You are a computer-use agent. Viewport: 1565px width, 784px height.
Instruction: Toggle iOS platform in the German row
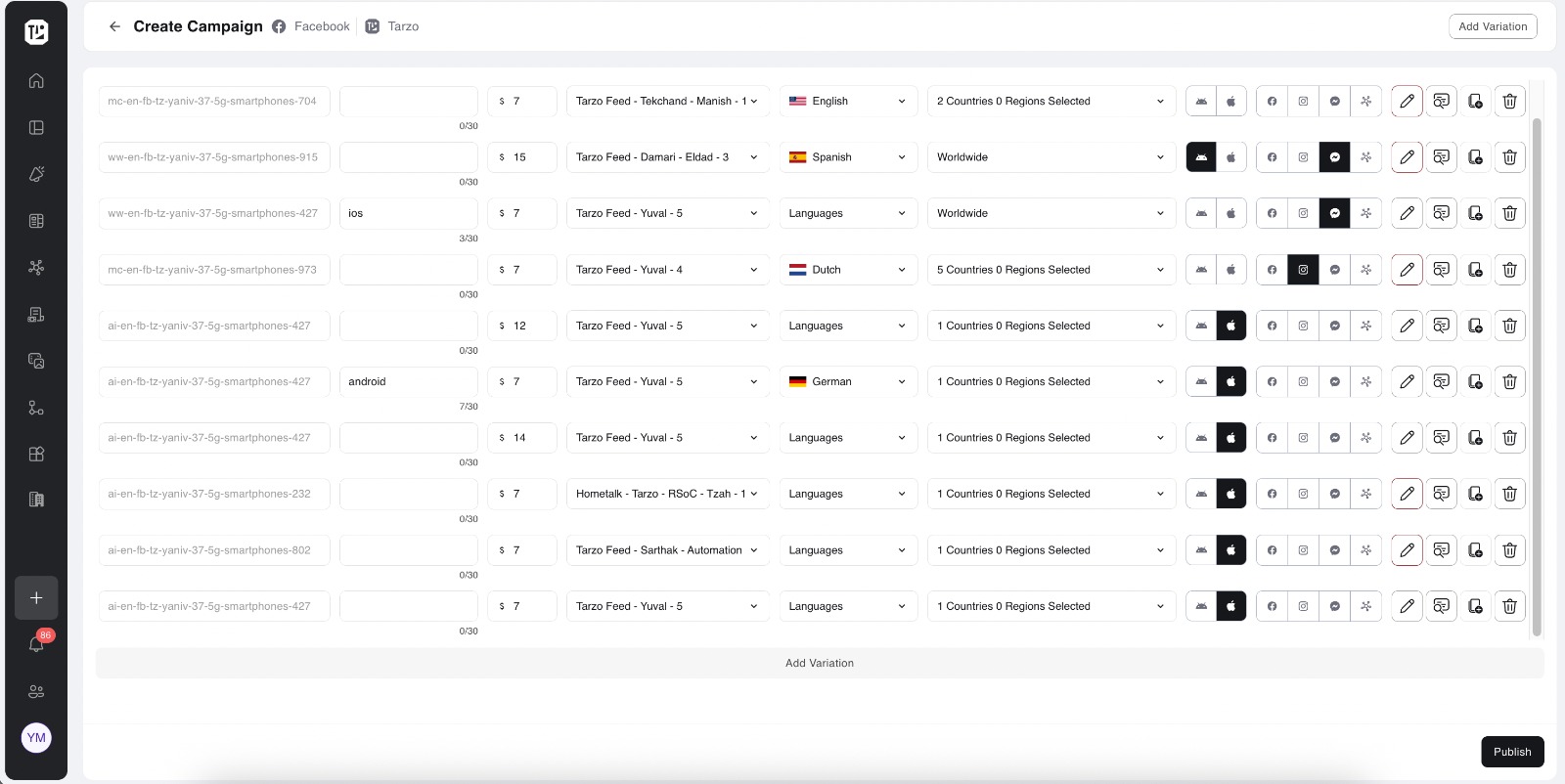coord(1231,382)
